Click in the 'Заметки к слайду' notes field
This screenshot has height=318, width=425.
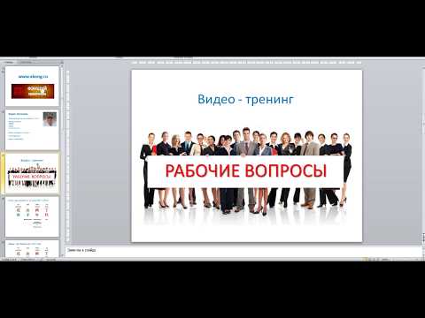click(x=243, y=251)
